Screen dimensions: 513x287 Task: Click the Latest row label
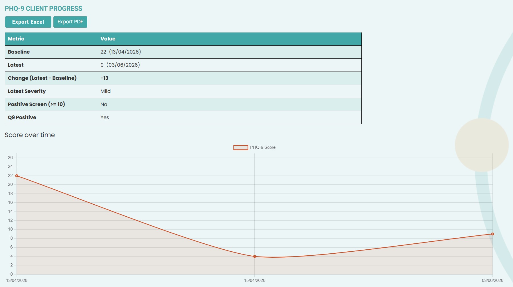tap(16, 65)
